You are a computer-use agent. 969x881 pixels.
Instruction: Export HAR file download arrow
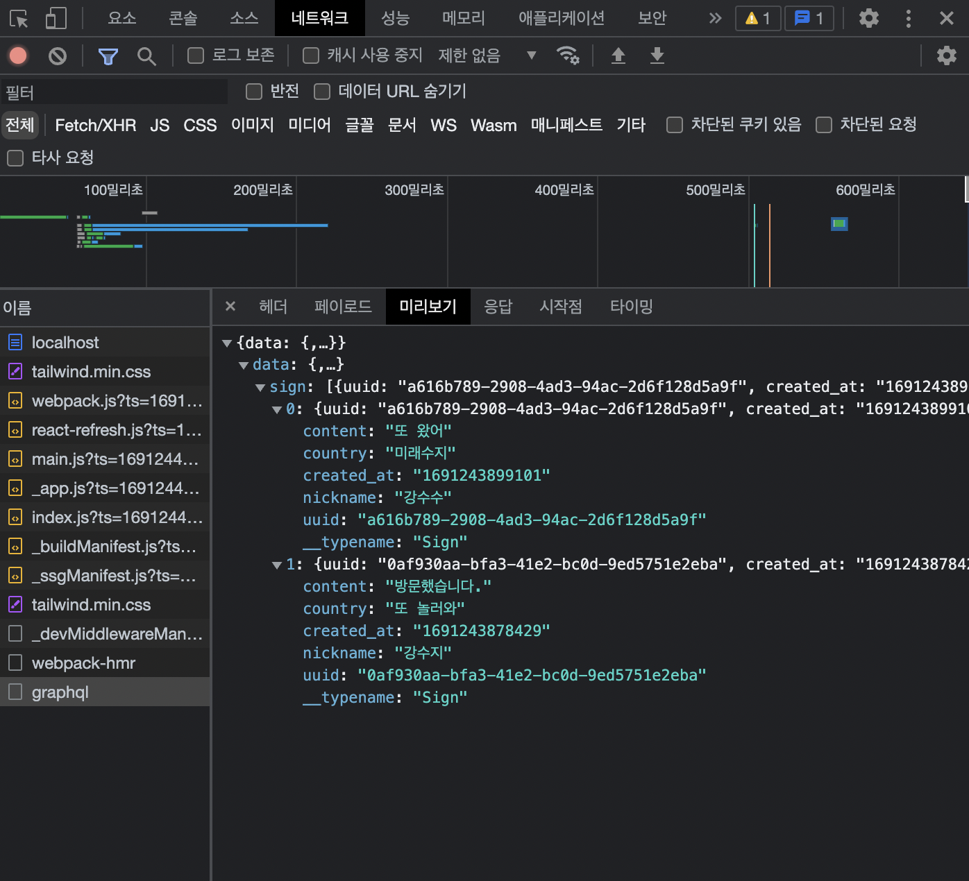657,55
